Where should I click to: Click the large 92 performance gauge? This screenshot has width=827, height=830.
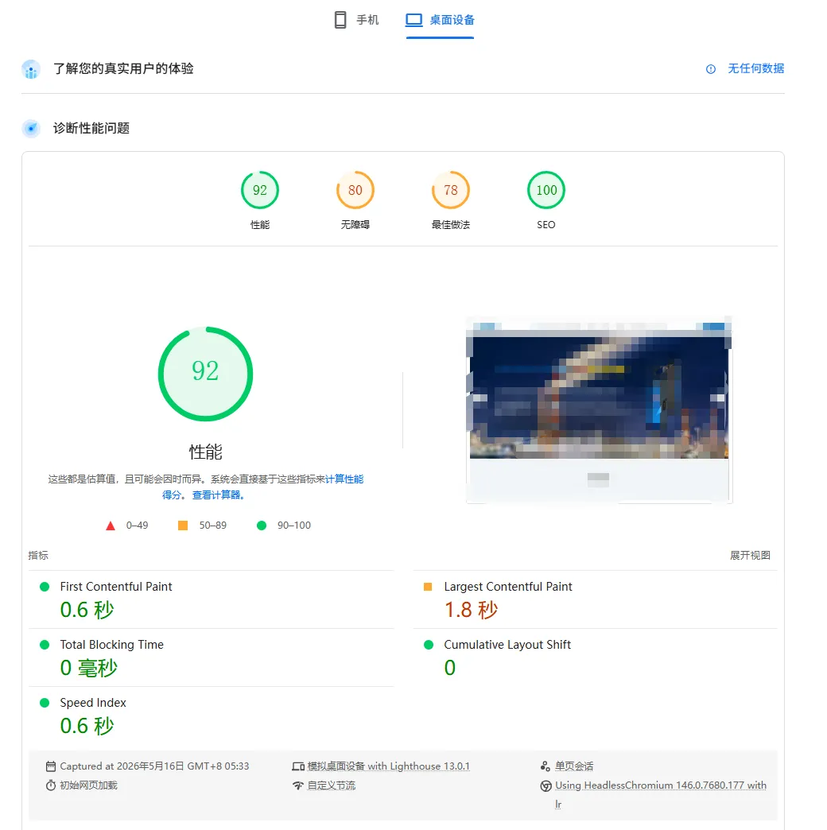coord(205,374)
